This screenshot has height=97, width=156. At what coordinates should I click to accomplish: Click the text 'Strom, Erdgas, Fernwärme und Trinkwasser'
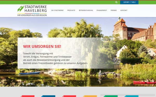point(47,57)
